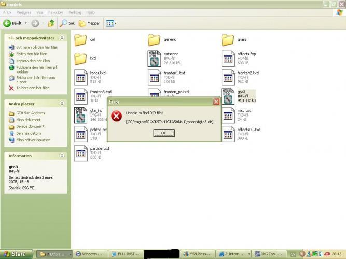Toggle the Mappar folders pane
This screenshot has width=346, height=259.
(x=89, y=23)
